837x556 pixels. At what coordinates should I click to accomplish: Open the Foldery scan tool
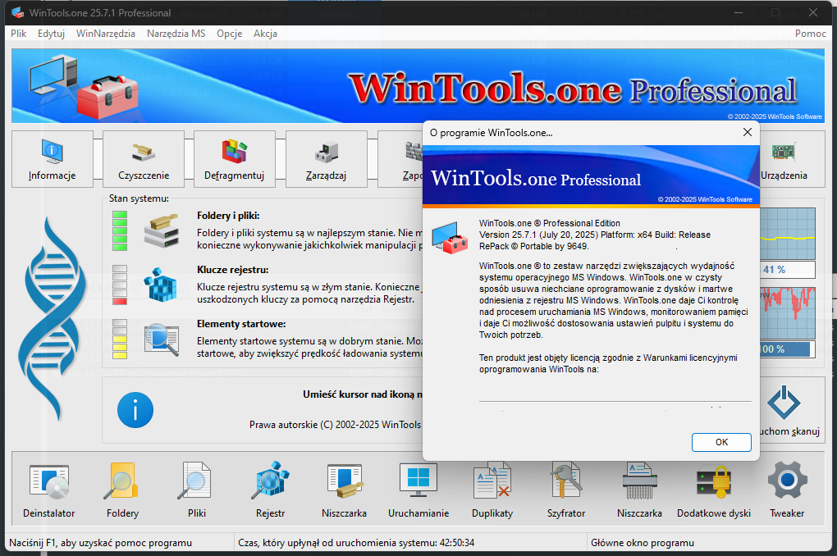tap(122, 490)
